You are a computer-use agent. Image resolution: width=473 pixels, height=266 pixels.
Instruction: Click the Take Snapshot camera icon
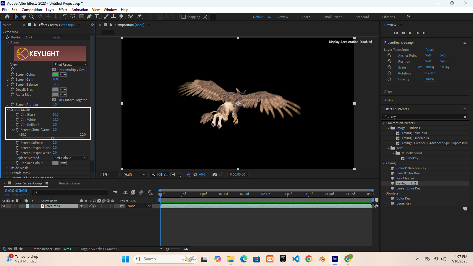coord(215,175)
